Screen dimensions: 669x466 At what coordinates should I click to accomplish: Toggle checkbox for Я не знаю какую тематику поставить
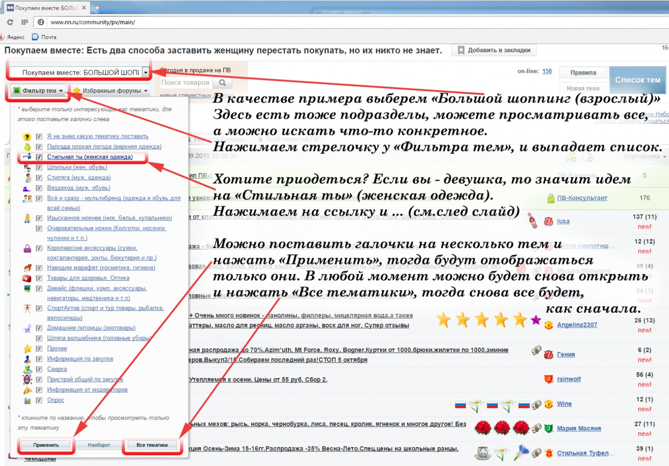[x=39, y=137]
